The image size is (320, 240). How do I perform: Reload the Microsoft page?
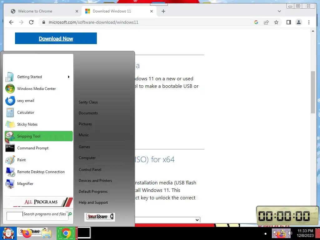click(31, 22)
